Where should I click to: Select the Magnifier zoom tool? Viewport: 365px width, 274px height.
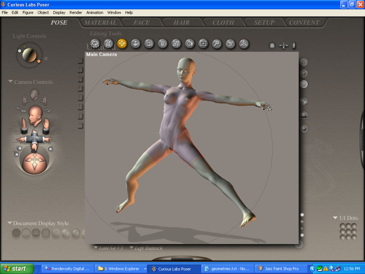(217, 44)
